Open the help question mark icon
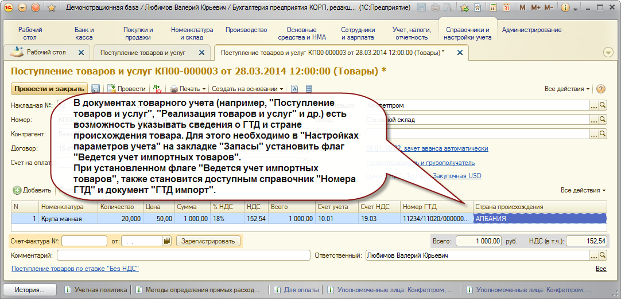 (600, 89)
